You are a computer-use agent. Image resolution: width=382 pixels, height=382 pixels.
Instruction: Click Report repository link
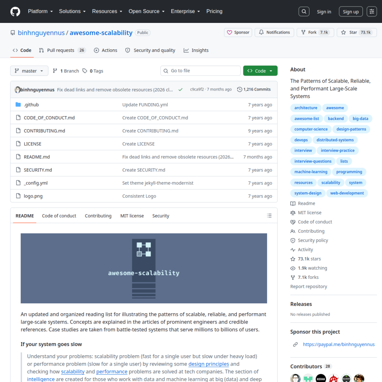pos(308,286)
